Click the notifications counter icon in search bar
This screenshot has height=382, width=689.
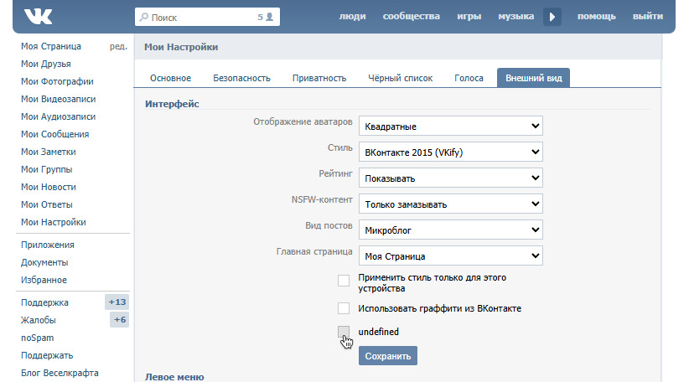point(267,17)
